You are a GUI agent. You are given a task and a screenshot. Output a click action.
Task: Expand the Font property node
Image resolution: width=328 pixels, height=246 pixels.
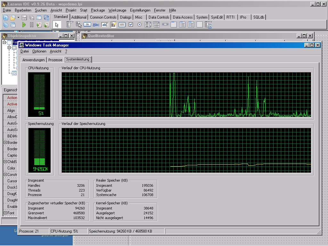[5, 213]
